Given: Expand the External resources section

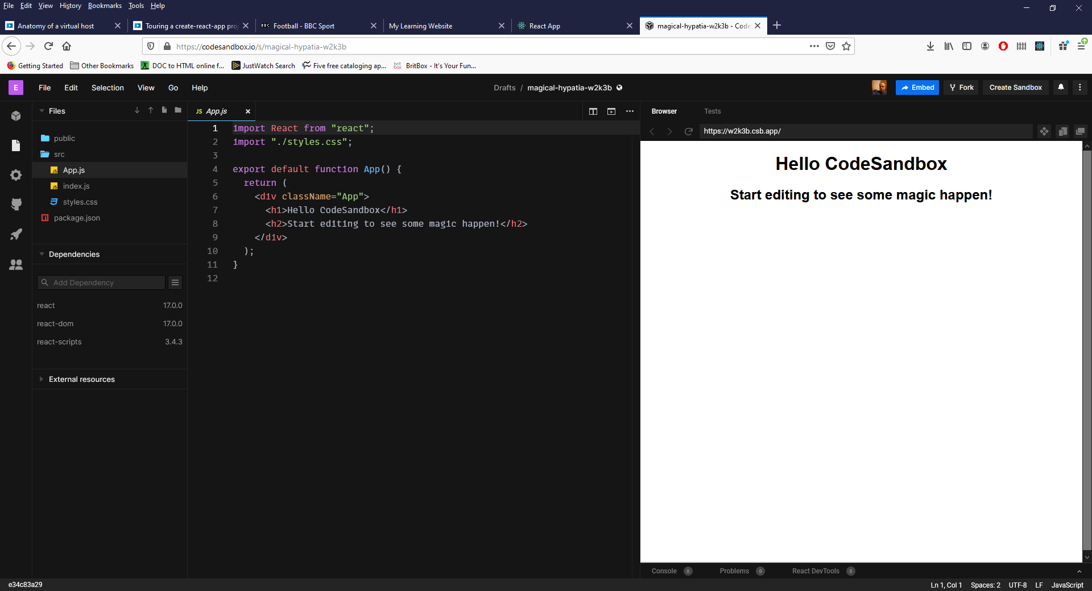Looking at the screenshot, I should pyautogui.click(x=42, y=379).
